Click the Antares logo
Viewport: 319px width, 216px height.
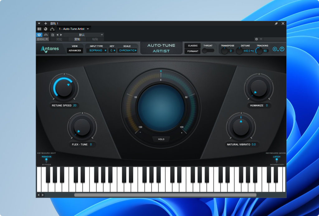coord(50,49)
